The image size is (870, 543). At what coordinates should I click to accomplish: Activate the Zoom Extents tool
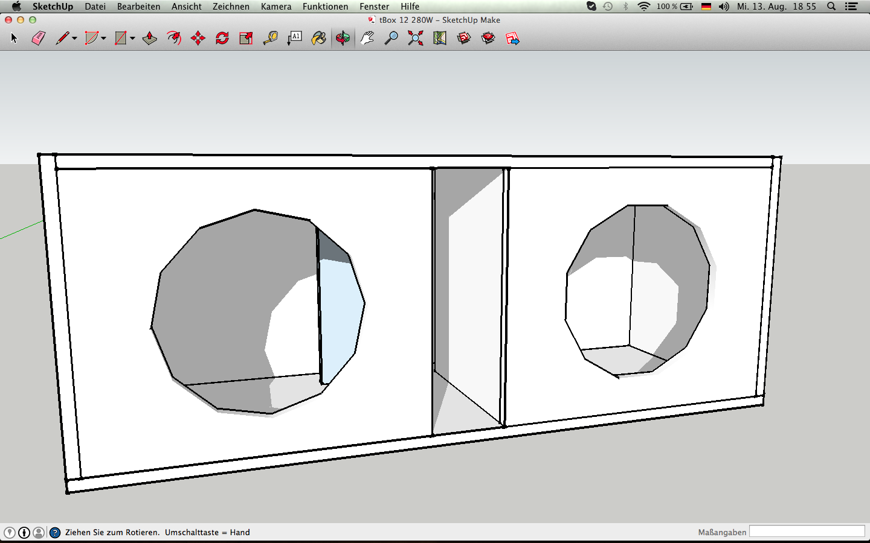[x=415, y=38]
